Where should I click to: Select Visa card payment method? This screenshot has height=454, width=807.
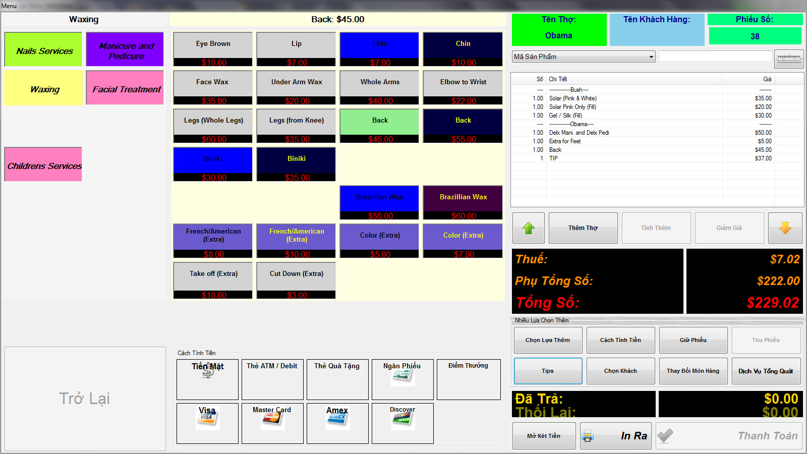tap(207, 423)
